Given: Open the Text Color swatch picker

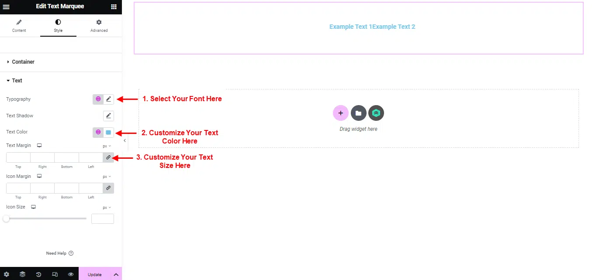Looking at the screenshot, I should (109, 132).
